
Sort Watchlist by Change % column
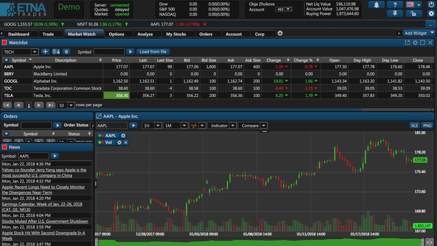(x=306, y=60)
